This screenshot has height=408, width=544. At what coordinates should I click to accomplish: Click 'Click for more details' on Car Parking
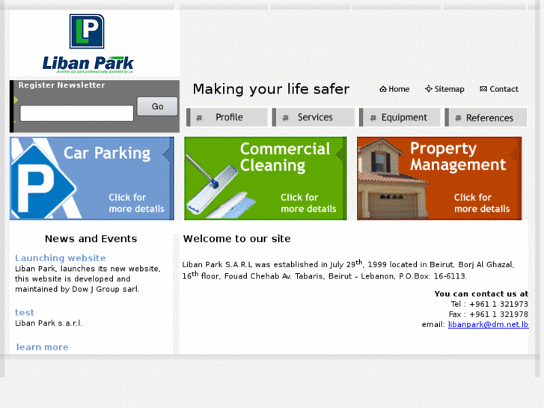(136, 203)
